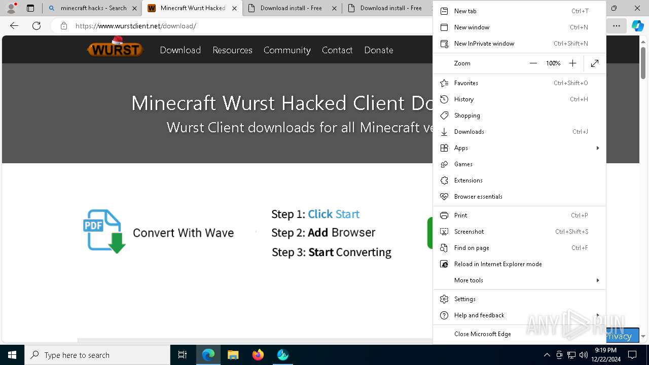Image resolution: width=649 pixels, height=365 pixels.
Task: Click the taskbar search box
Action: 97,355
